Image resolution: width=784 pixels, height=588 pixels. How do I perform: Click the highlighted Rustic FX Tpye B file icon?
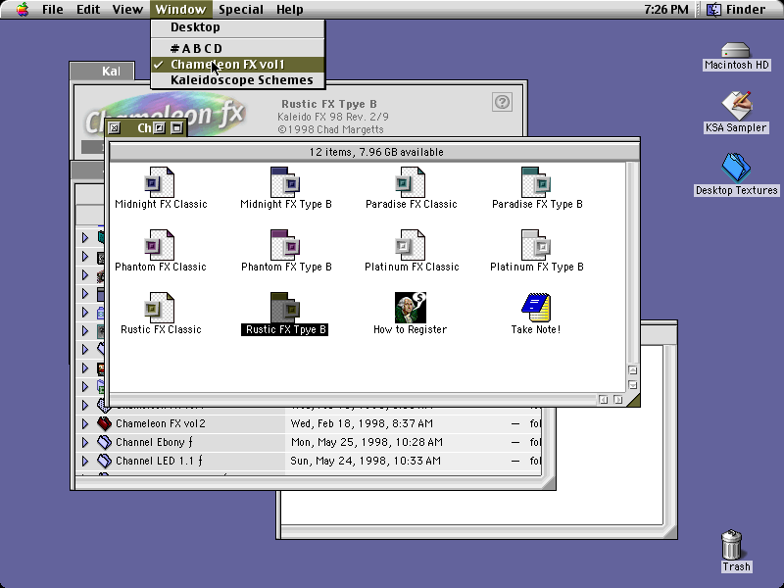[x=285, y=308]
